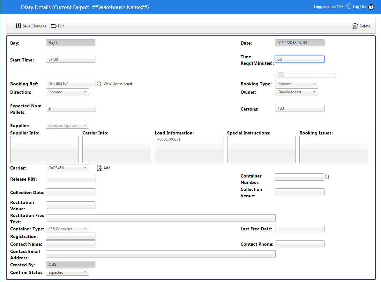
Task: Click View Unassigned link
Action: coord(118,84)
